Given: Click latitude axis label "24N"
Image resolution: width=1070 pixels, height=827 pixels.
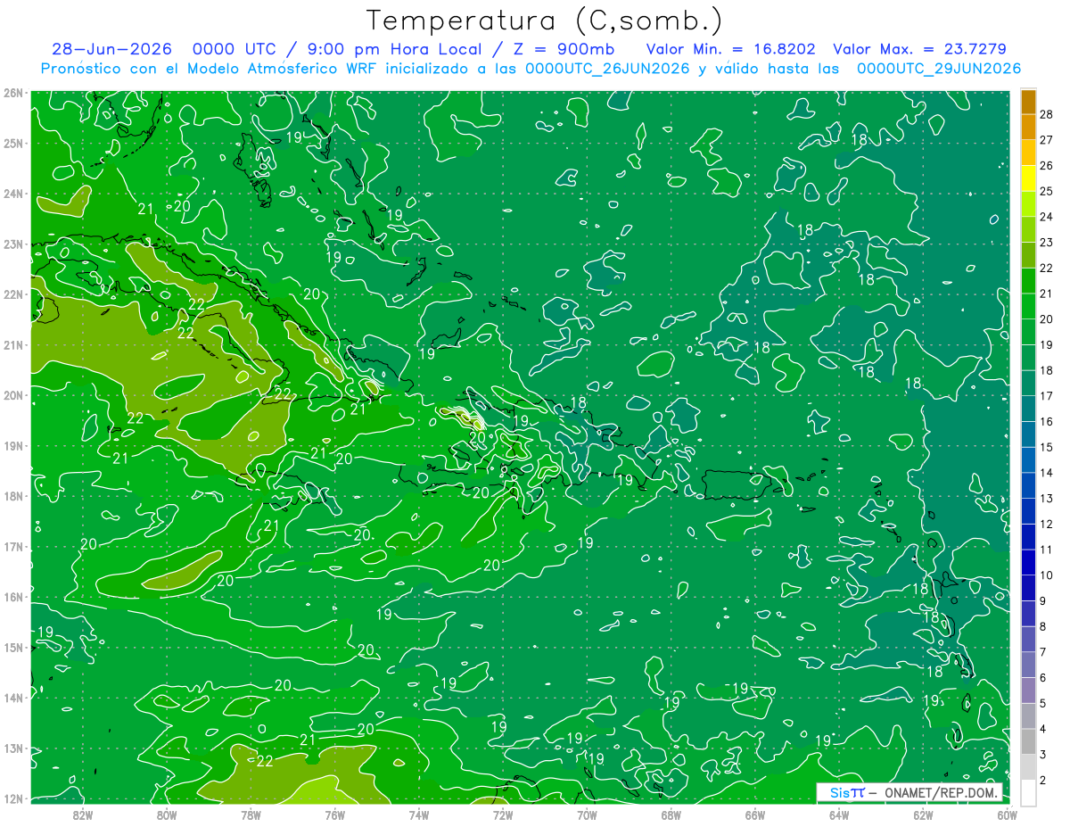Looking at the screenshot, I should tap(13, 194).
